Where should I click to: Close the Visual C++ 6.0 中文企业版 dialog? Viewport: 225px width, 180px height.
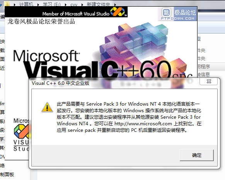(x=208, y=81)
